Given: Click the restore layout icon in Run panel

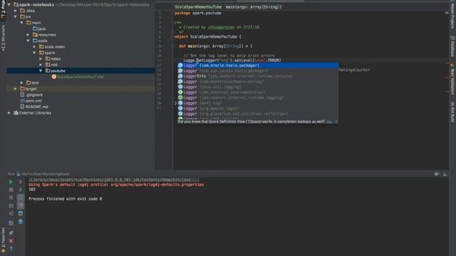Looking at the screenshot, I should tap(11, 223).
